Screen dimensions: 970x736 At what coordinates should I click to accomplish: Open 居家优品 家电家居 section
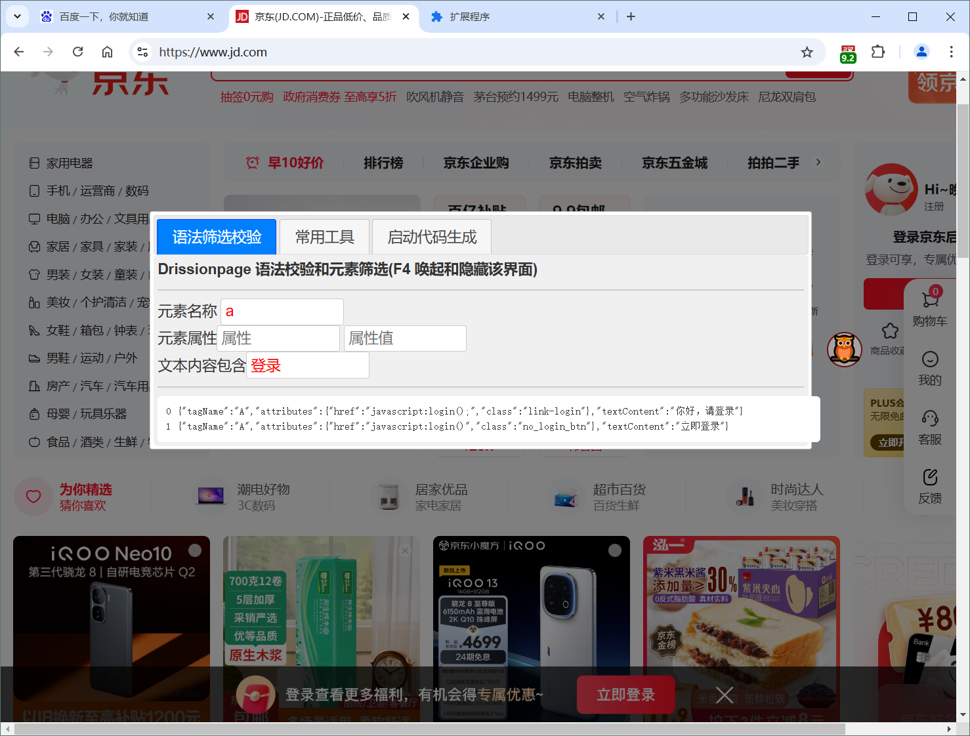(x=421, y=497)
